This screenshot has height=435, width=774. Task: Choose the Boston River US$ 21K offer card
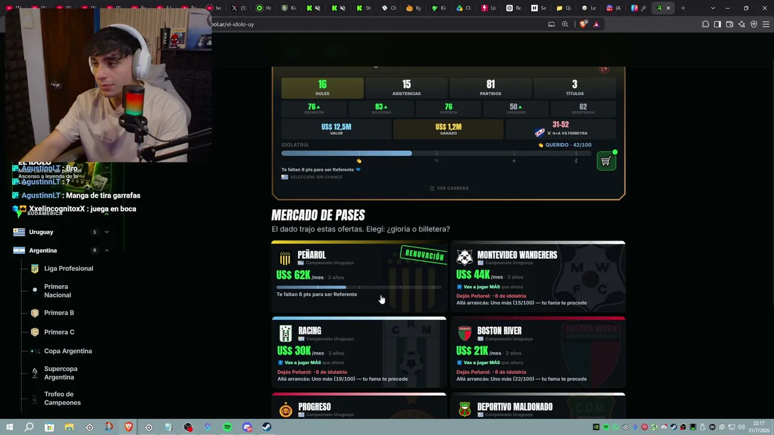[538, 352]
